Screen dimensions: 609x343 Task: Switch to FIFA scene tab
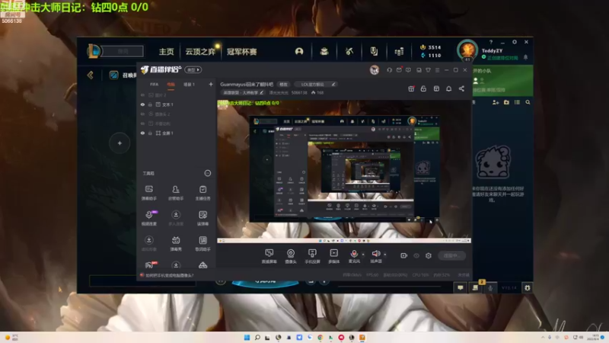155,85
